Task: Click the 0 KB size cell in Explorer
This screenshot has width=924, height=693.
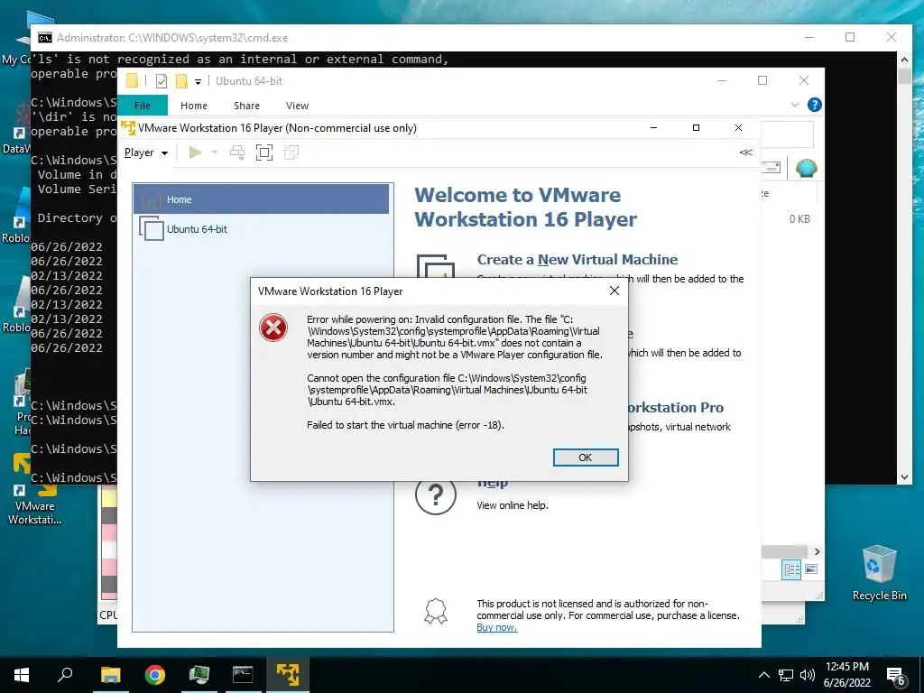Action: (x=799, y=218)
